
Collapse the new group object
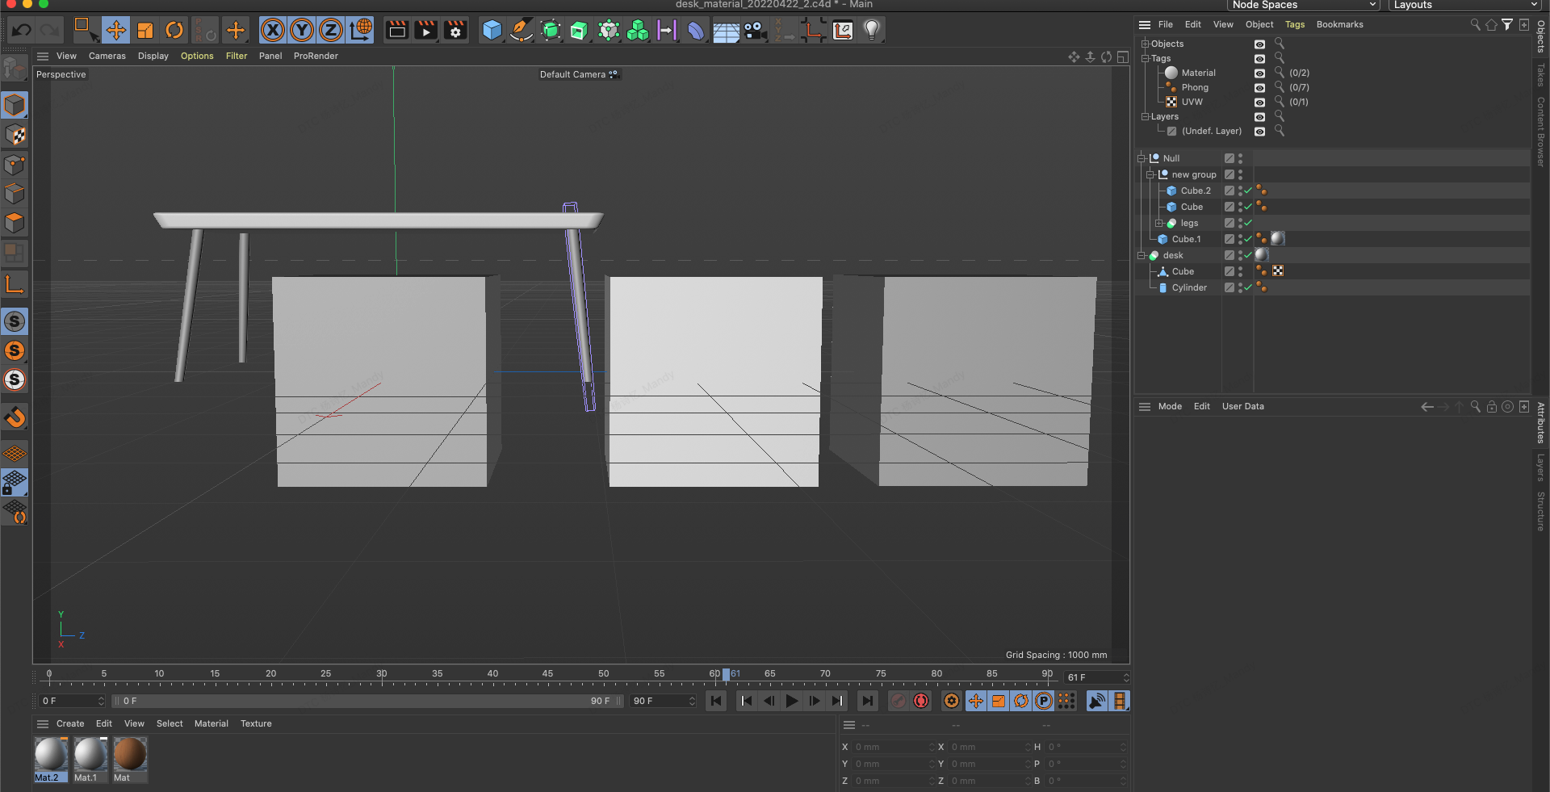click(x=1150, y=174)
